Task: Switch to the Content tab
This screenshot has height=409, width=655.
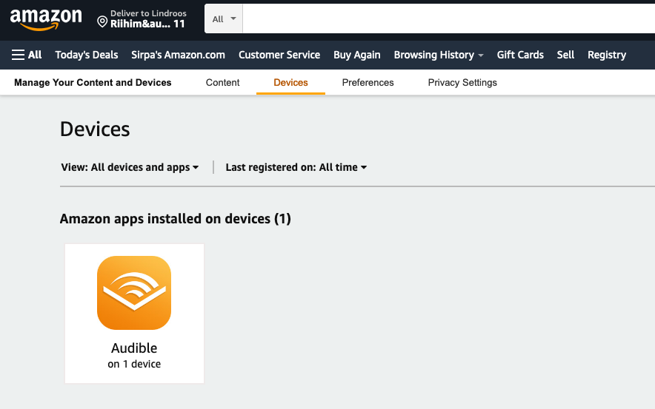Action: point(222,83)
